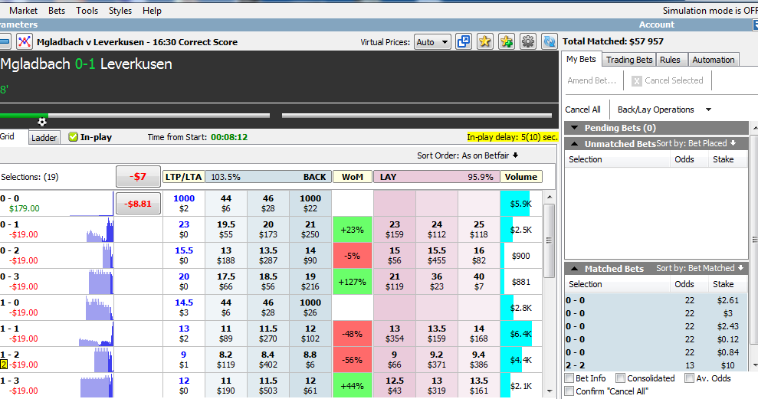
Task: Open the Sort Order As on Betfair selector
Action: [x=468, y=155]
